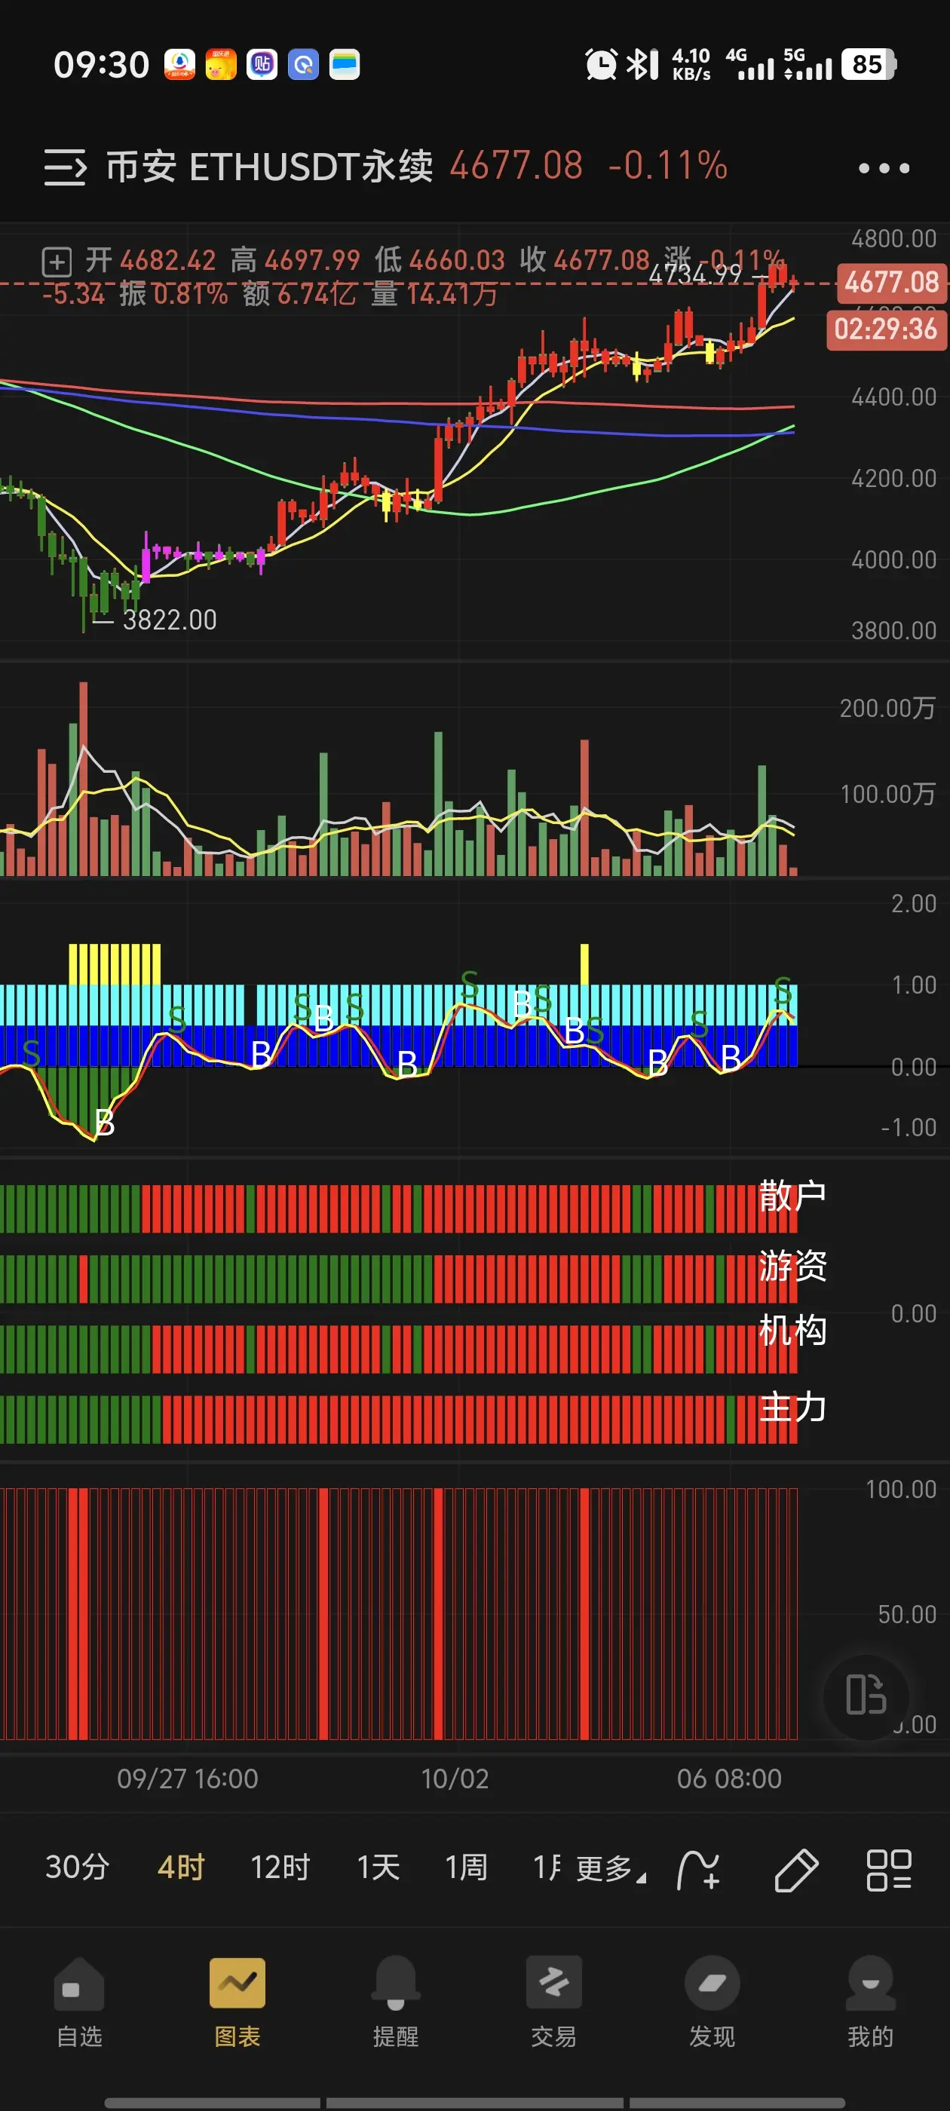This screenshot has width=950, height=2111.
Task: Tap the 机构 indicator label
Action: pos(792,1330)
